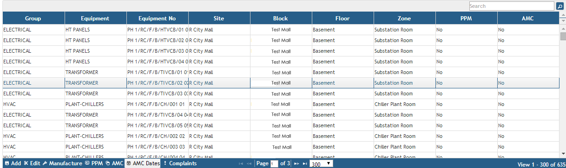566x168 pixels.
Task: Click into the Search text field
Action: point(512,6)
